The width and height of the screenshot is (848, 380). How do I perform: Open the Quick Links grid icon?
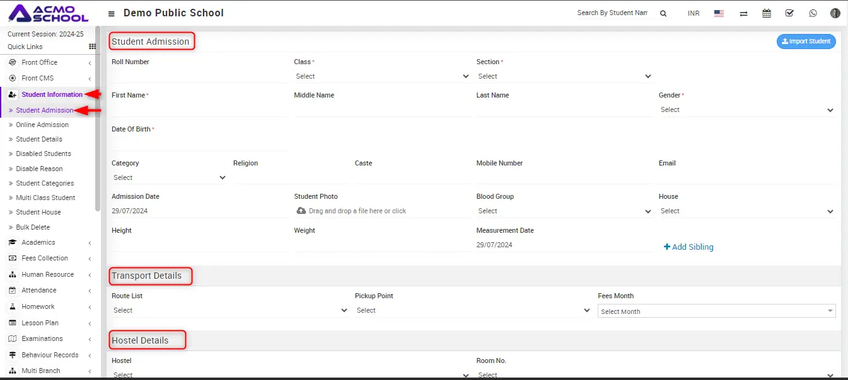point(92,47)
